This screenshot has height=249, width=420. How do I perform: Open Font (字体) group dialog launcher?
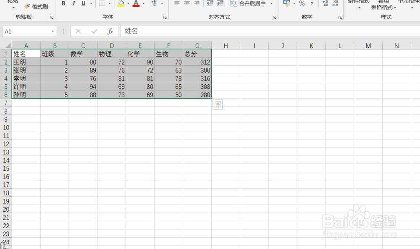[165, 17]
